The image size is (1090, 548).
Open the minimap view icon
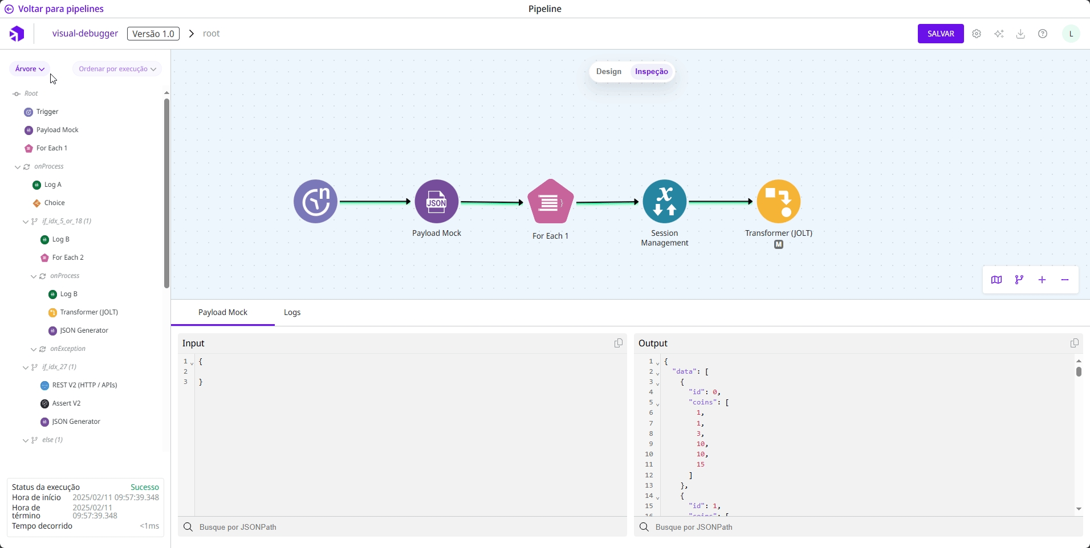pyautogui.click(x=996, y=280)
